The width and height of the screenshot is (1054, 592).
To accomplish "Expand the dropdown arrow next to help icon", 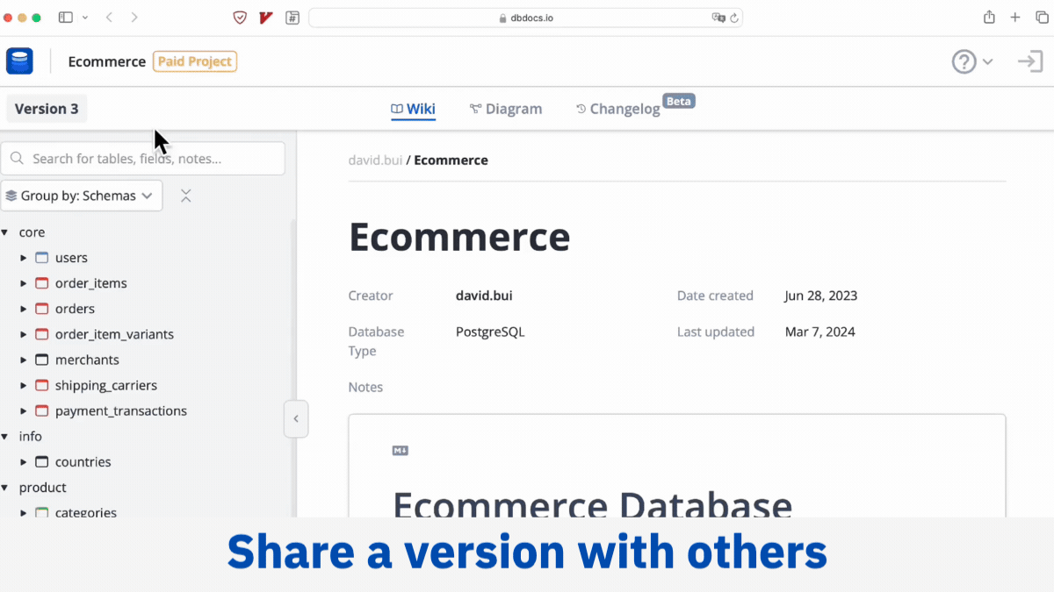I will [x=987, y=61].
